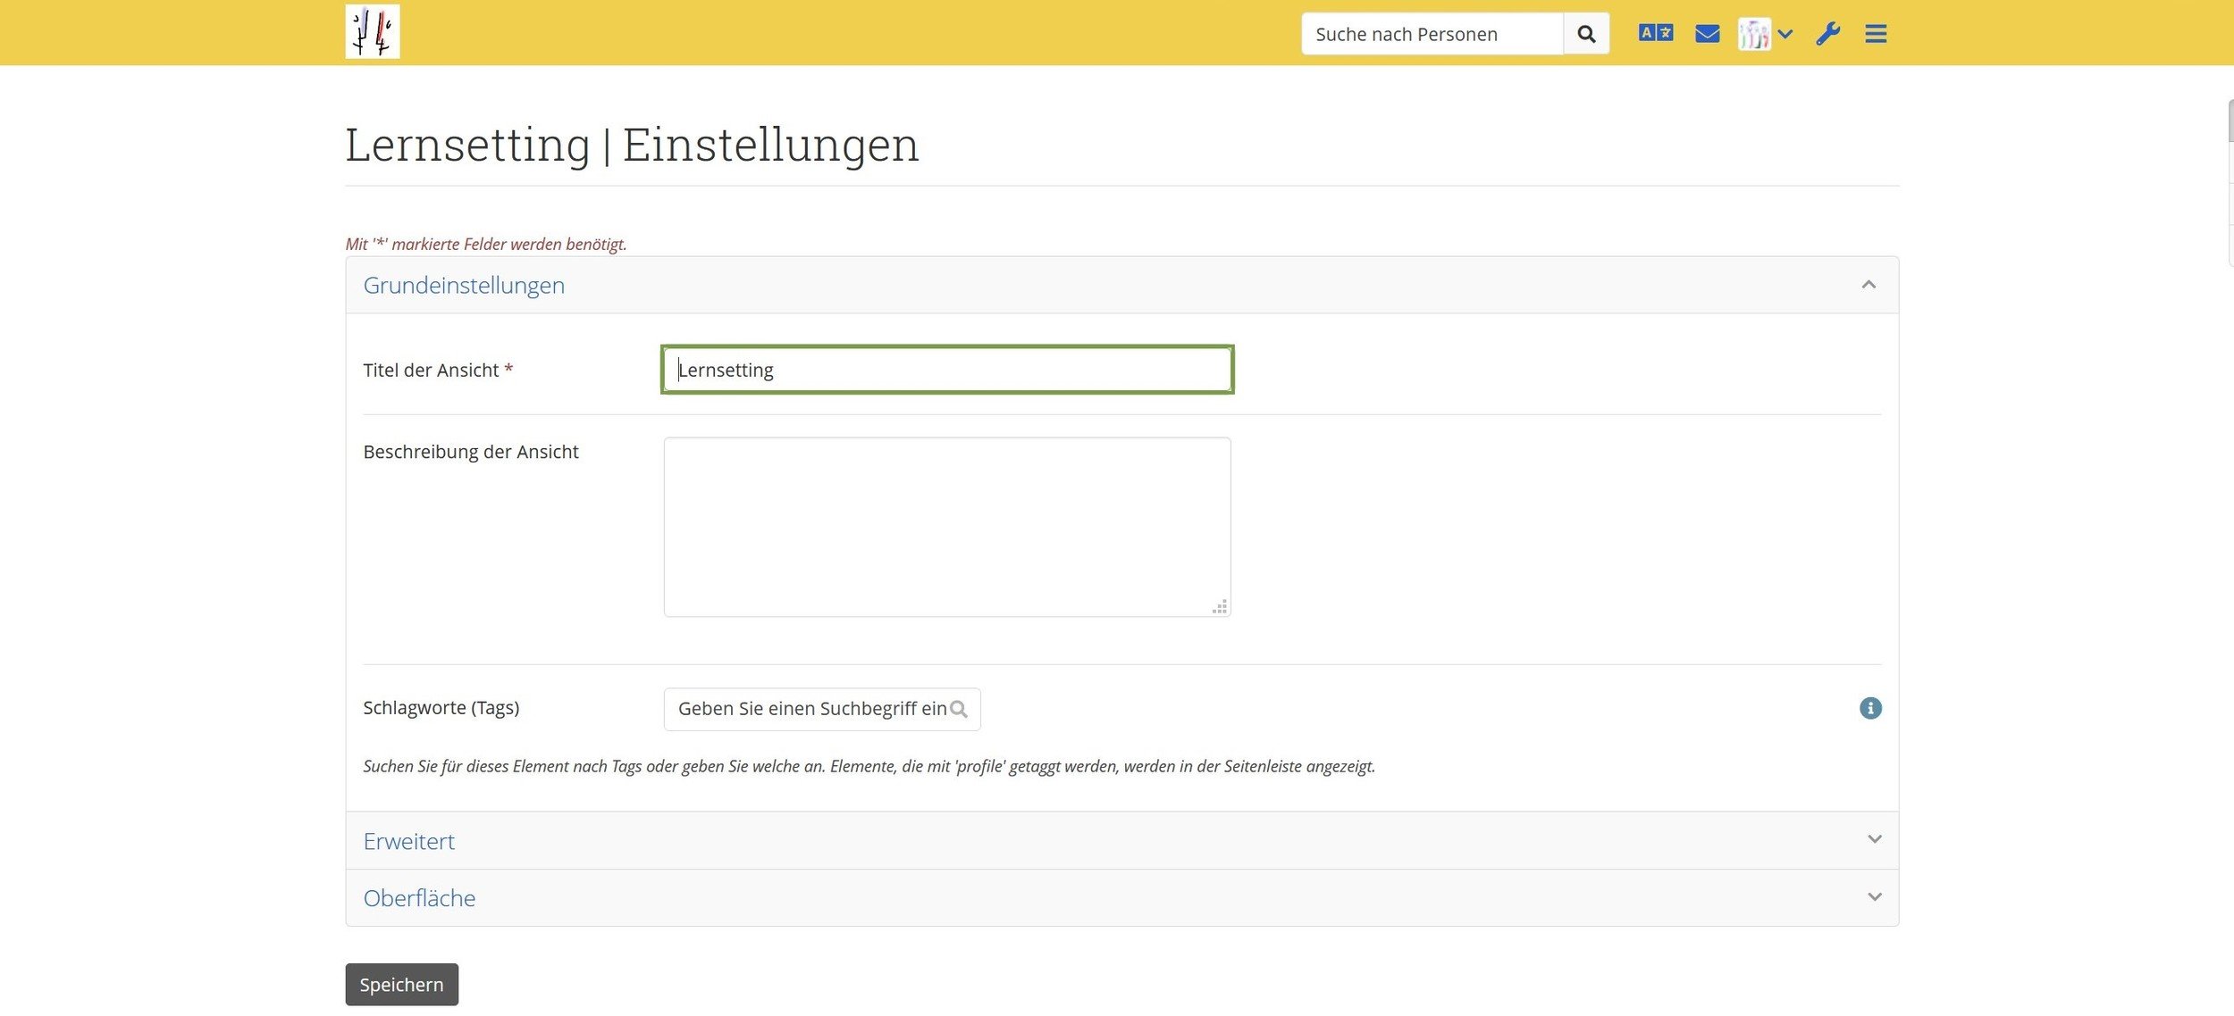Collapse Grundeinstellungen with the up chevron

[1869, 285]
